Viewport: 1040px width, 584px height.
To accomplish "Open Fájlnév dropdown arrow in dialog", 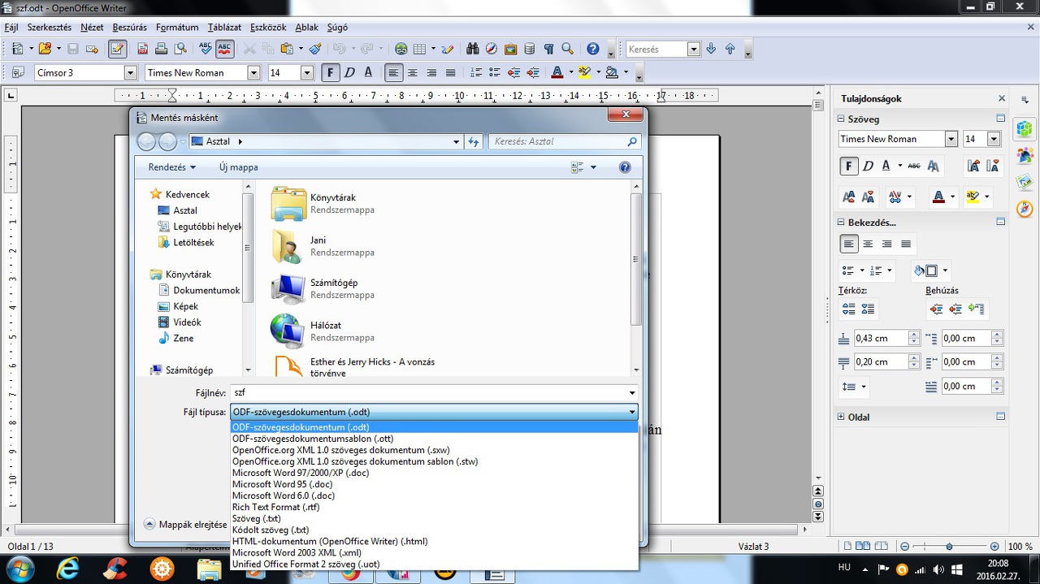I will [632, 393].
